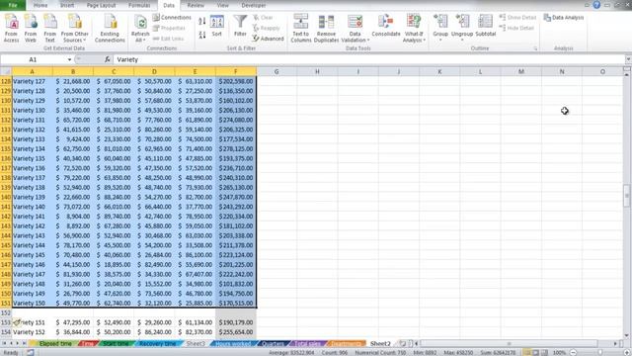Switch to the Insert tab
The image size is (632, 356).
click(x=67, y=5)
